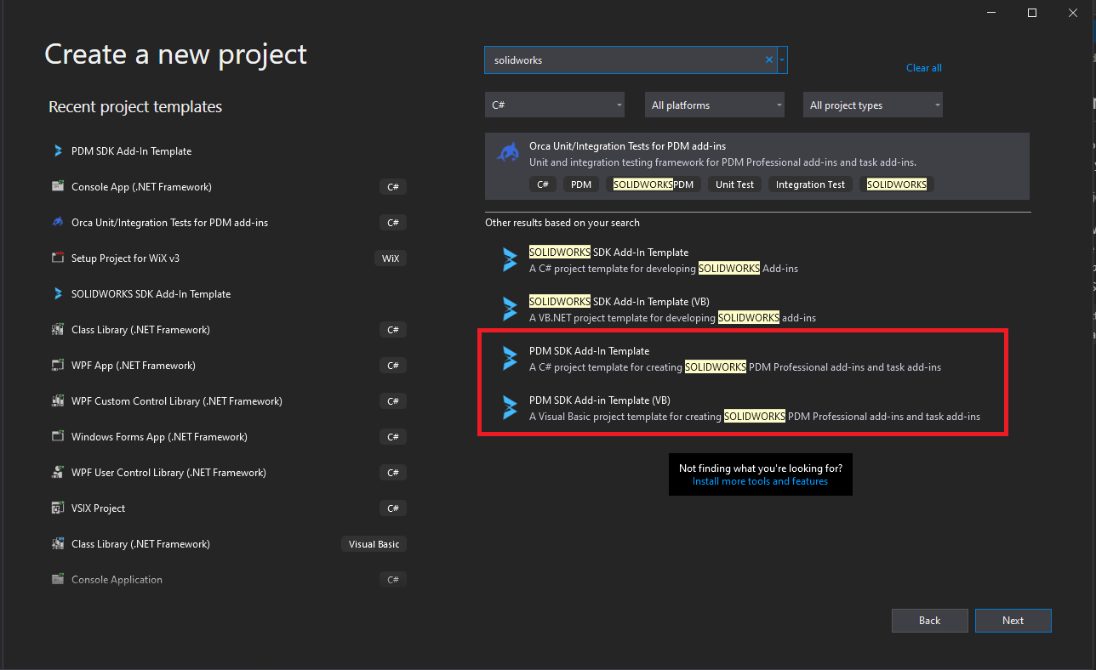Click the Windows Forms App template icon

tap(58, 436)
